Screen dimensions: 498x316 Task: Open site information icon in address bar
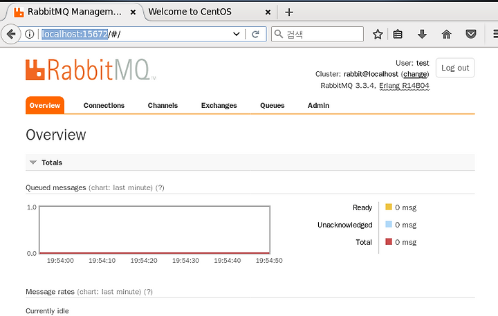click(x=30, y=34)
